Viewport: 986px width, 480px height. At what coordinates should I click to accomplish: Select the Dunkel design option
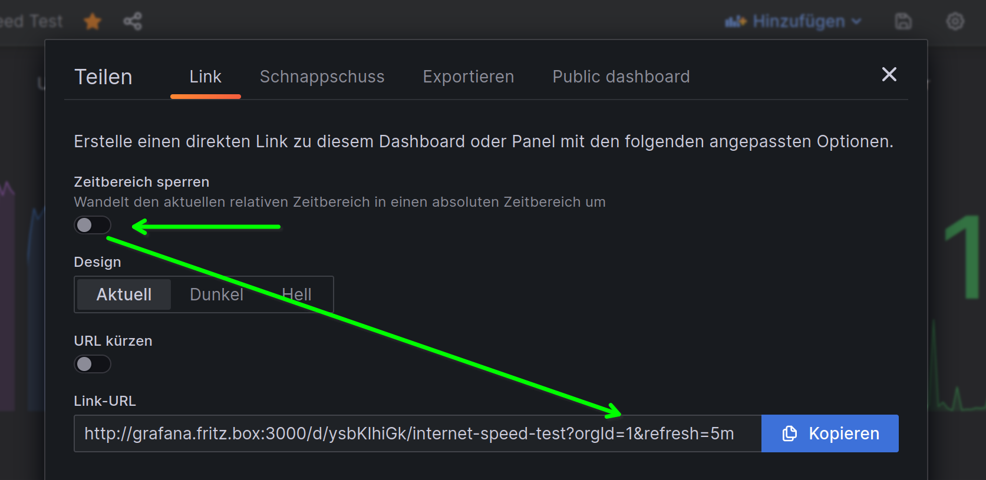click(216, 294)
